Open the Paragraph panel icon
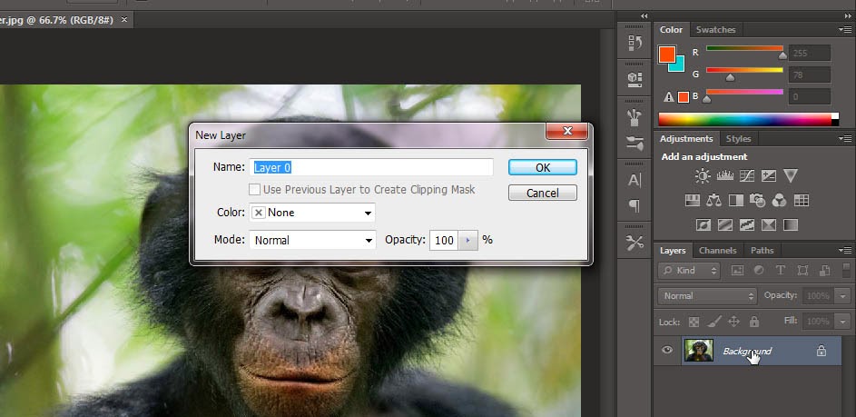856x417 pixels. coord(635,206)
